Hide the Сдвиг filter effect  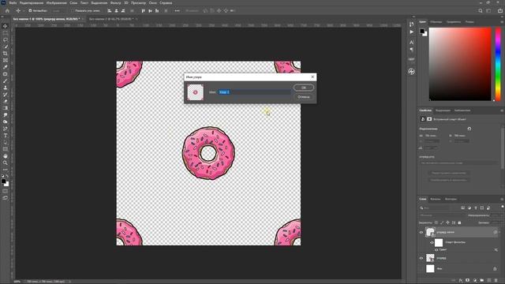tap(436, 249)
